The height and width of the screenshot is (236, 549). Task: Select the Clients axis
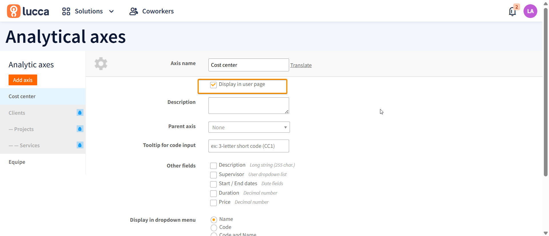43,113
